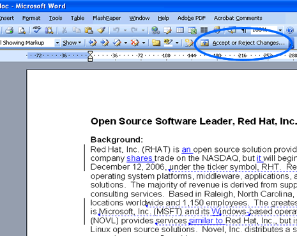Image resolution: width=297 pixels, height=236 pixels.
Task: Go to Next change in reviewing toolbar
Action: (x=105, y=43)
